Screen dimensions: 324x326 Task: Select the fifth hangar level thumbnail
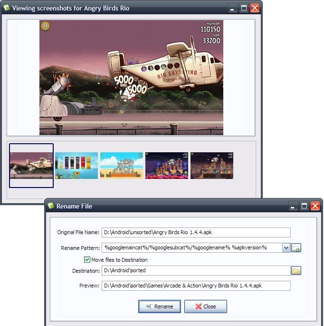pos(212,166)
